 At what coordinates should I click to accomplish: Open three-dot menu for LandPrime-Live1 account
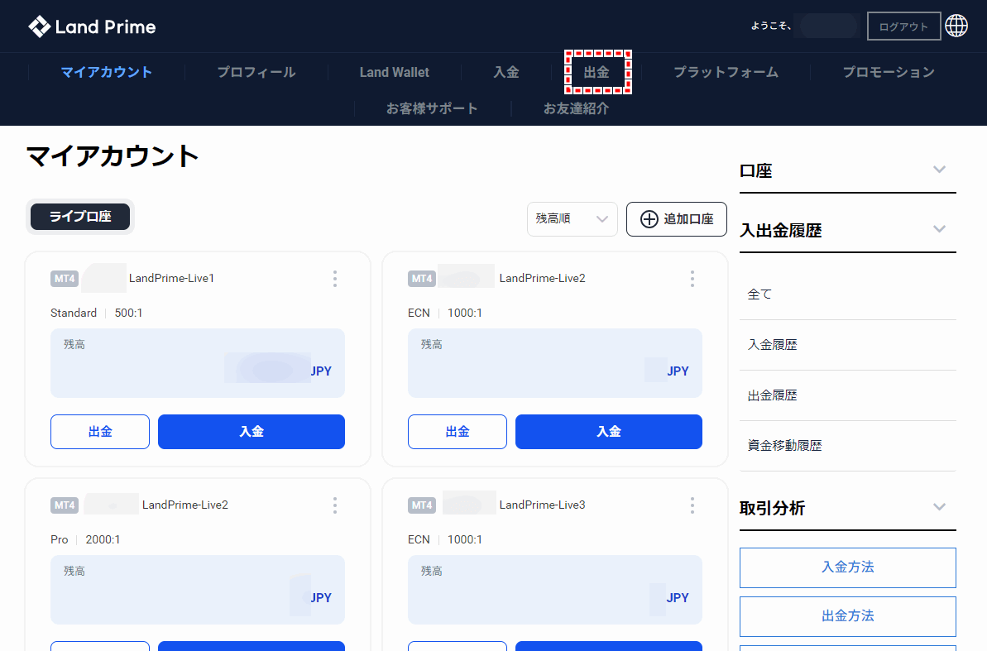[x=335, y=279]
